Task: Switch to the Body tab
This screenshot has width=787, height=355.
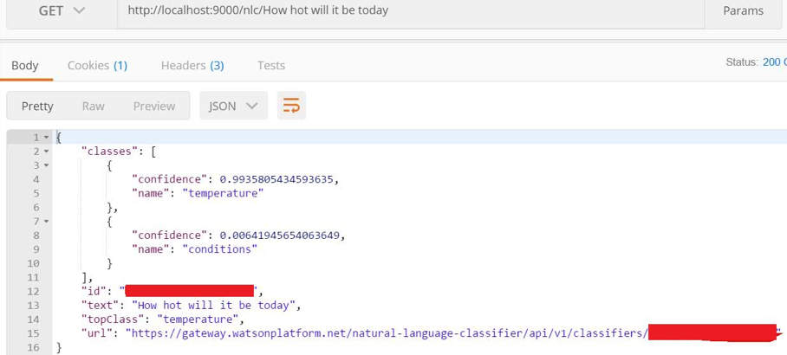Action: point(25,65)
